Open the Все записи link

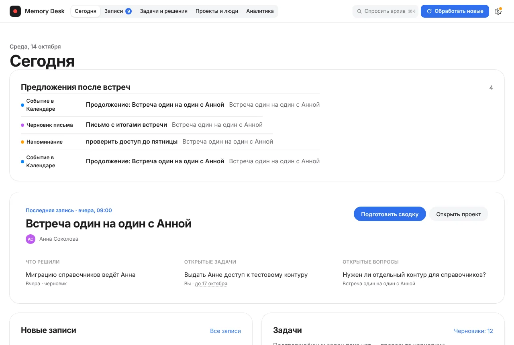pos(225,331)
